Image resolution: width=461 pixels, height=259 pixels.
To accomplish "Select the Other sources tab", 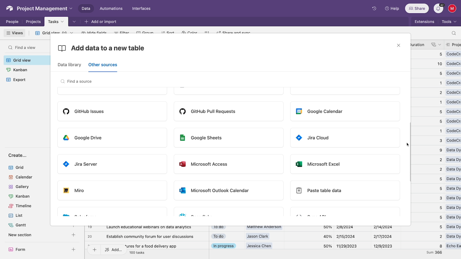I will click(103, 65).
